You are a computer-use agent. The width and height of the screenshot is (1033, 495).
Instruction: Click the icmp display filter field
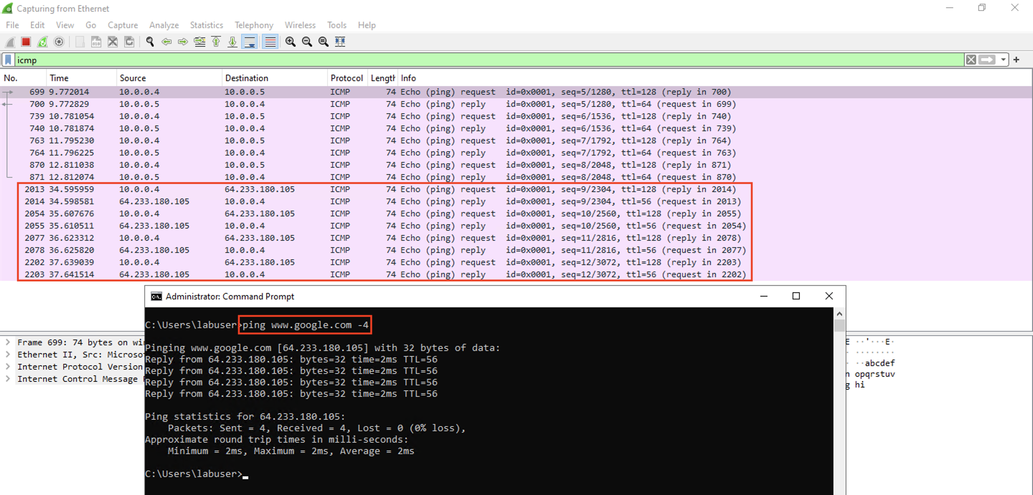[x=481, y=60]
